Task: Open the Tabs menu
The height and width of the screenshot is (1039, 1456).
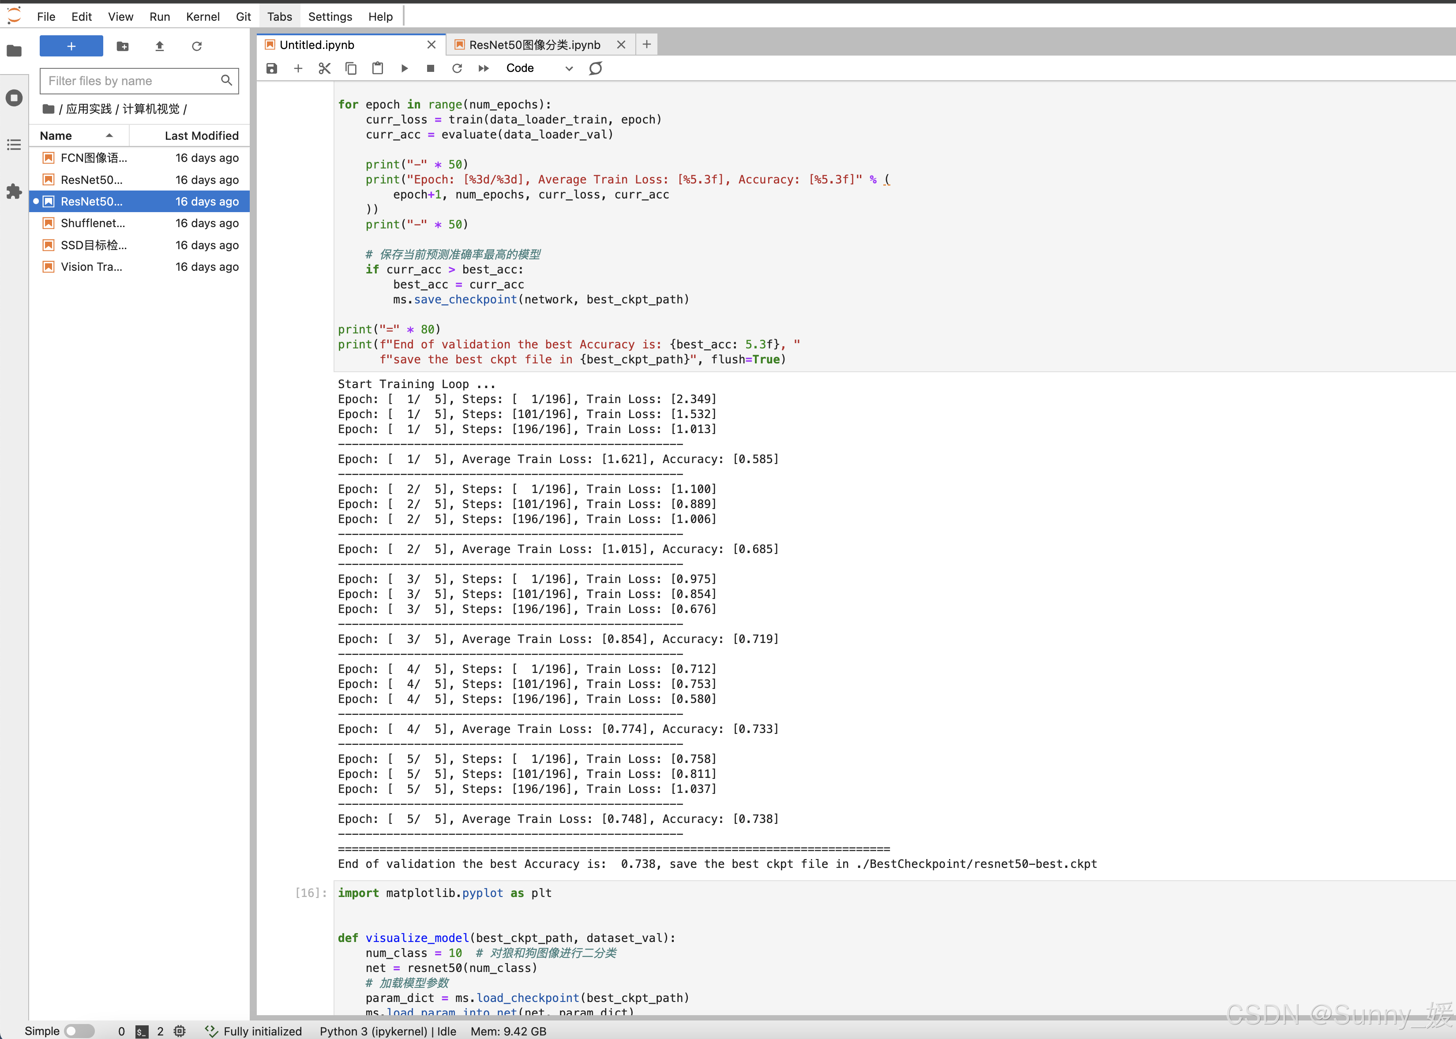Action: (x=280, y=17)
